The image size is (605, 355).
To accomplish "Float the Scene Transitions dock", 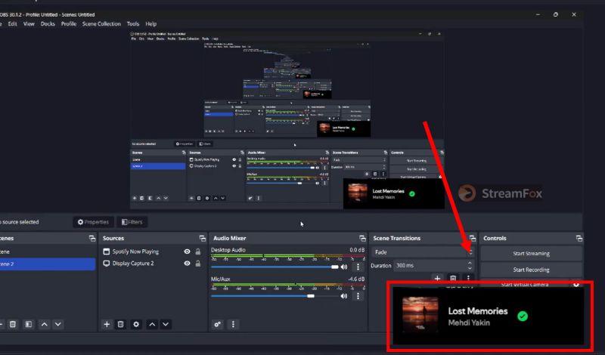I will (472, 238).
